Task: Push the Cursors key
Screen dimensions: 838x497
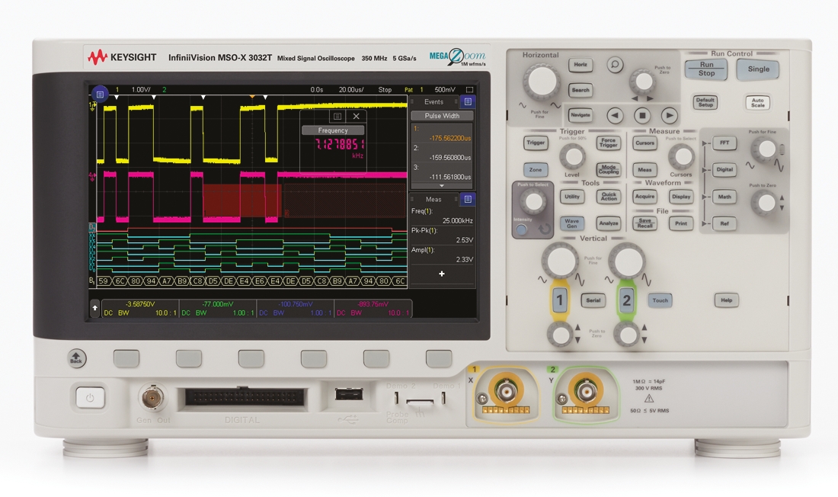Action: click(x=644, y=143)
